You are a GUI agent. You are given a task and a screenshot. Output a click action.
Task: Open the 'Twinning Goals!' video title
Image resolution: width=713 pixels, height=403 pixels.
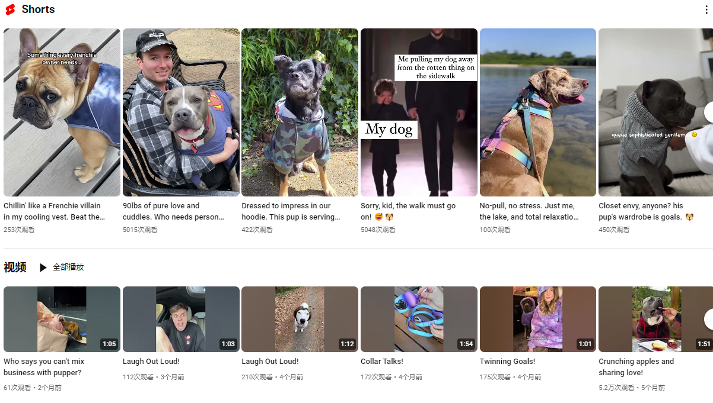(507, 362)
